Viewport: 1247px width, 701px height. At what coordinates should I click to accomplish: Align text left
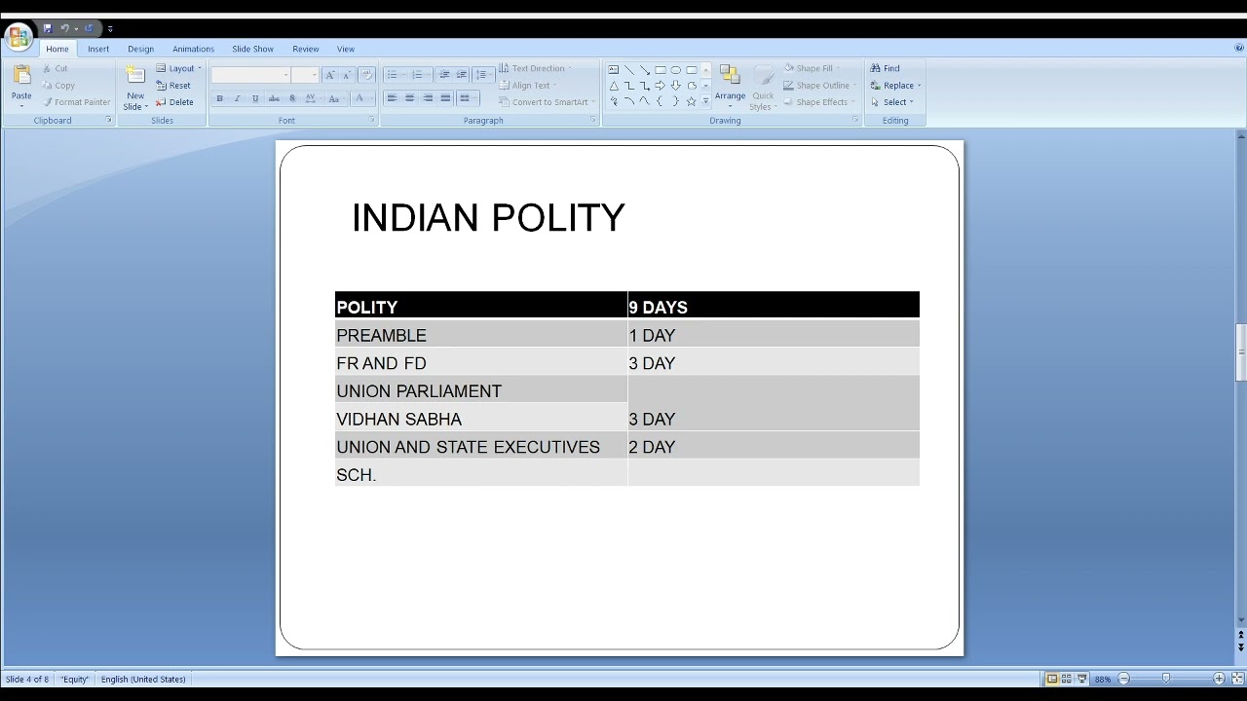click(x=392, y=98)
